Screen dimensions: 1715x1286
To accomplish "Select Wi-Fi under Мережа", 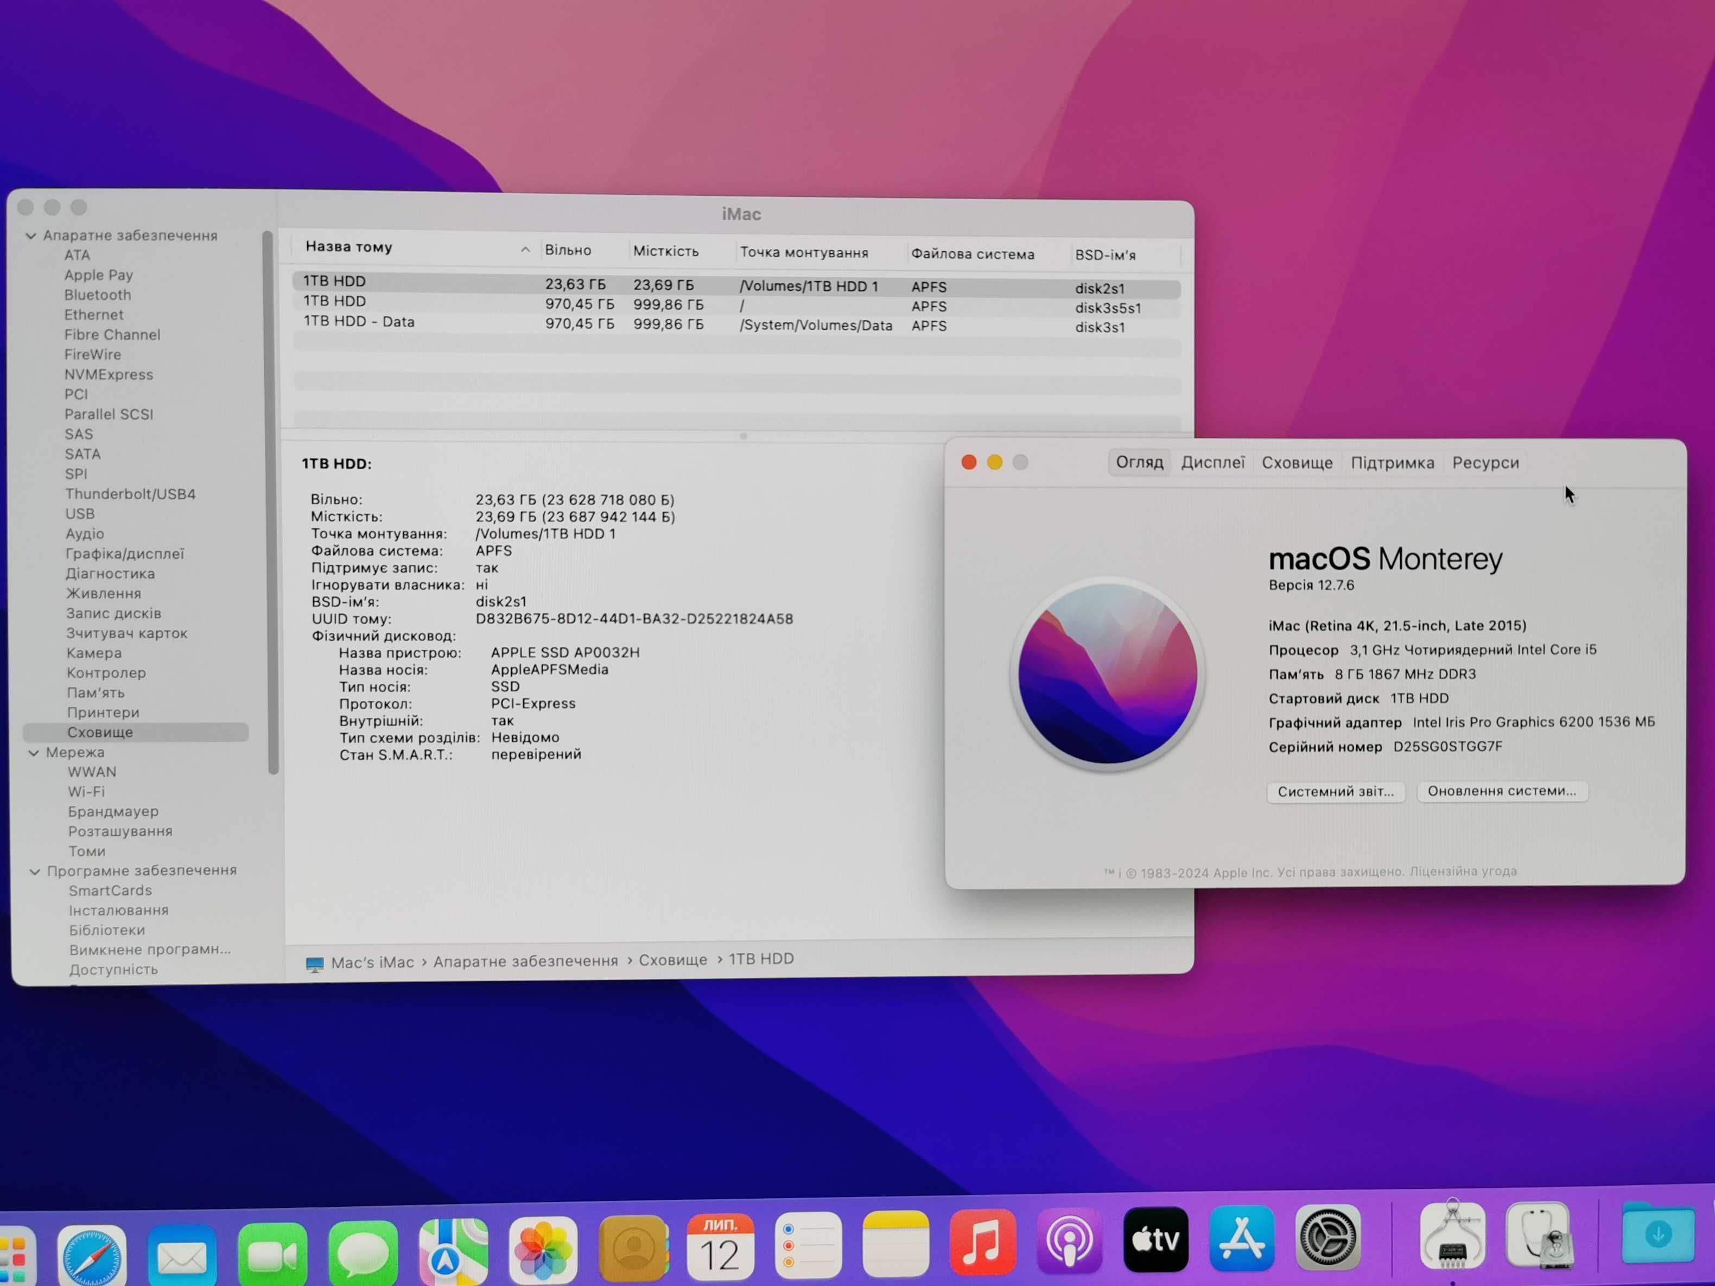I will [86, 792].
